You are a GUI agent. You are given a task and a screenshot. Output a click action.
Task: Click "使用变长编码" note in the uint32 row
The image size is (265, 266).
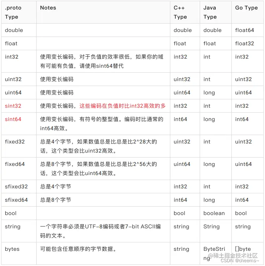(x=57, y=79)
